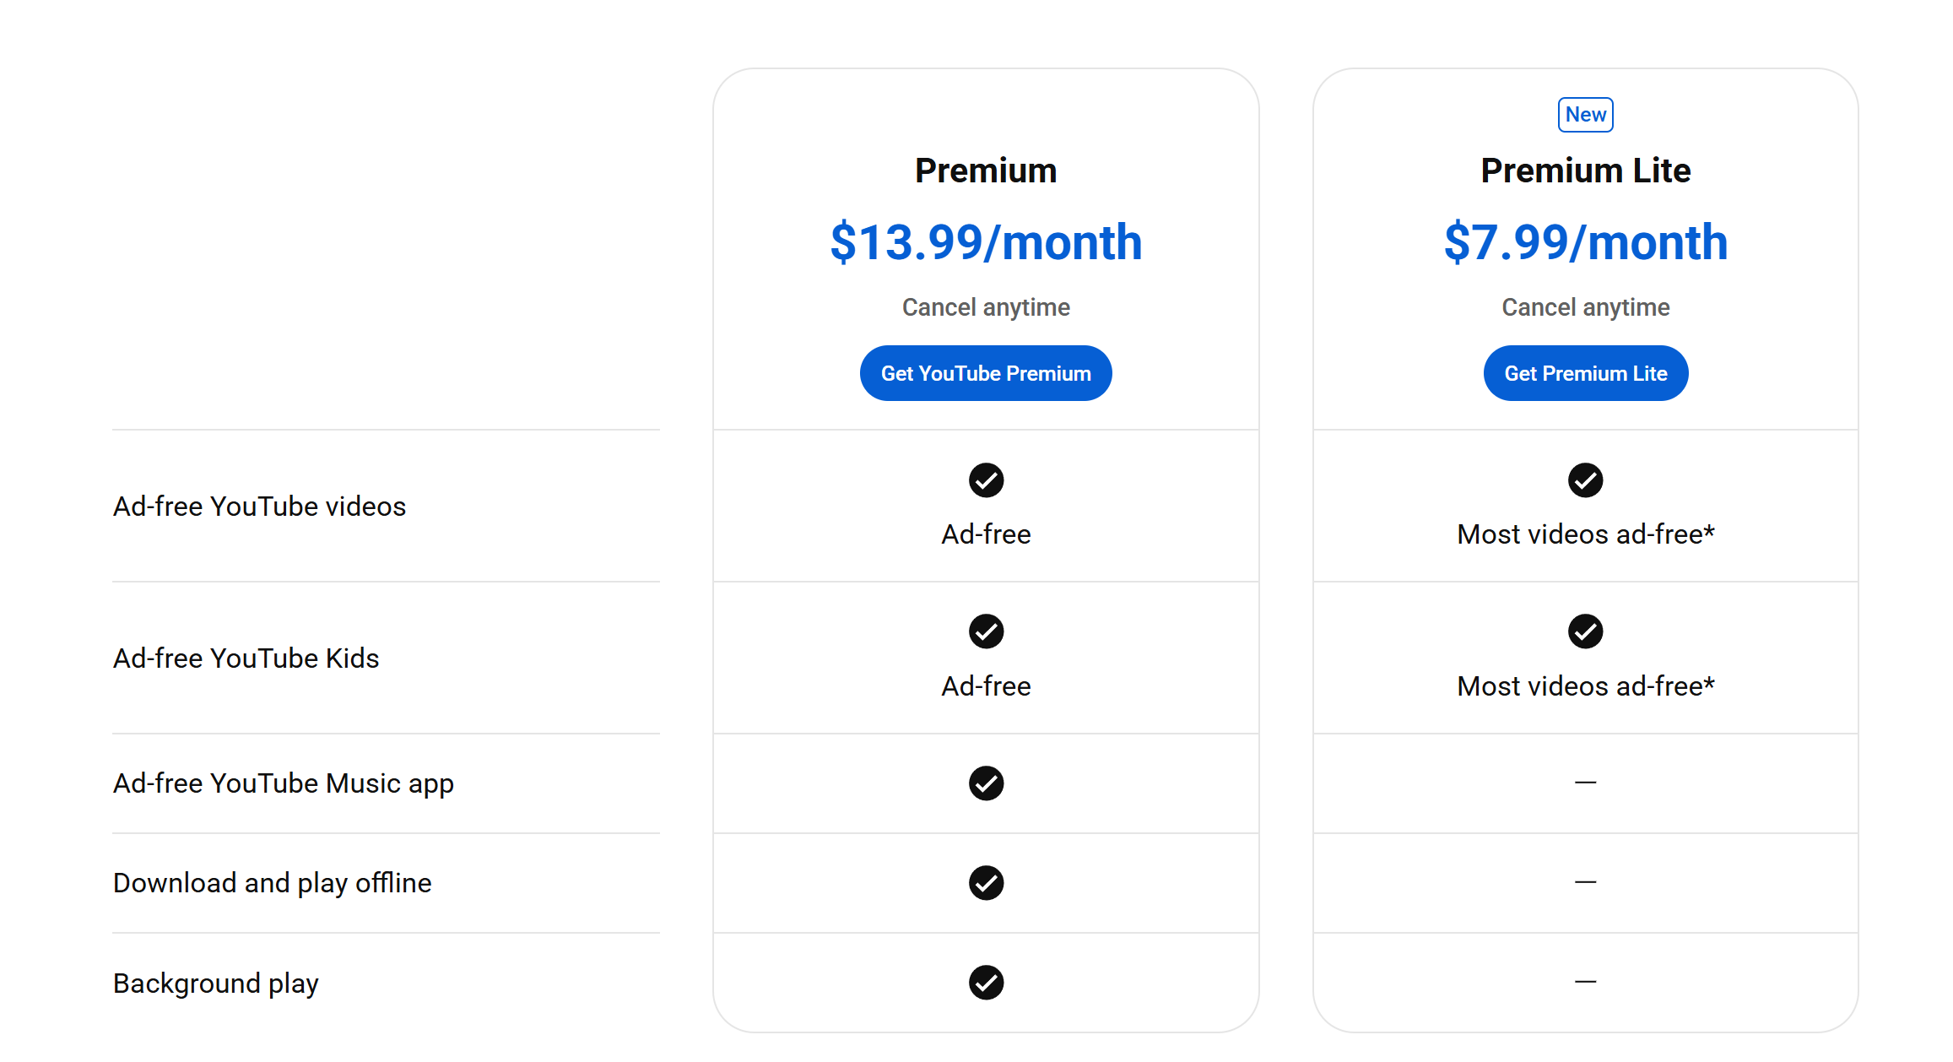Click the Get YouTube Premium button
This screenshot has width=1953, height=1062.
pyautogui.click(x=985, y=373)
